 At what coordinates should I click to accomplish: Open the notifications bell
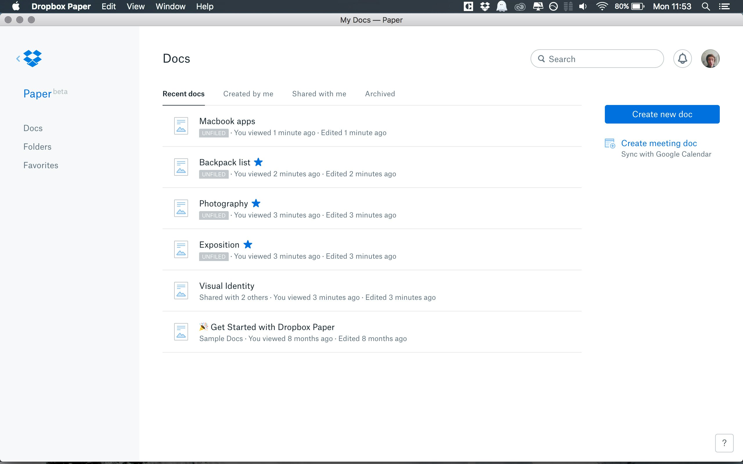pyautogui.click(x=682, y=58)
